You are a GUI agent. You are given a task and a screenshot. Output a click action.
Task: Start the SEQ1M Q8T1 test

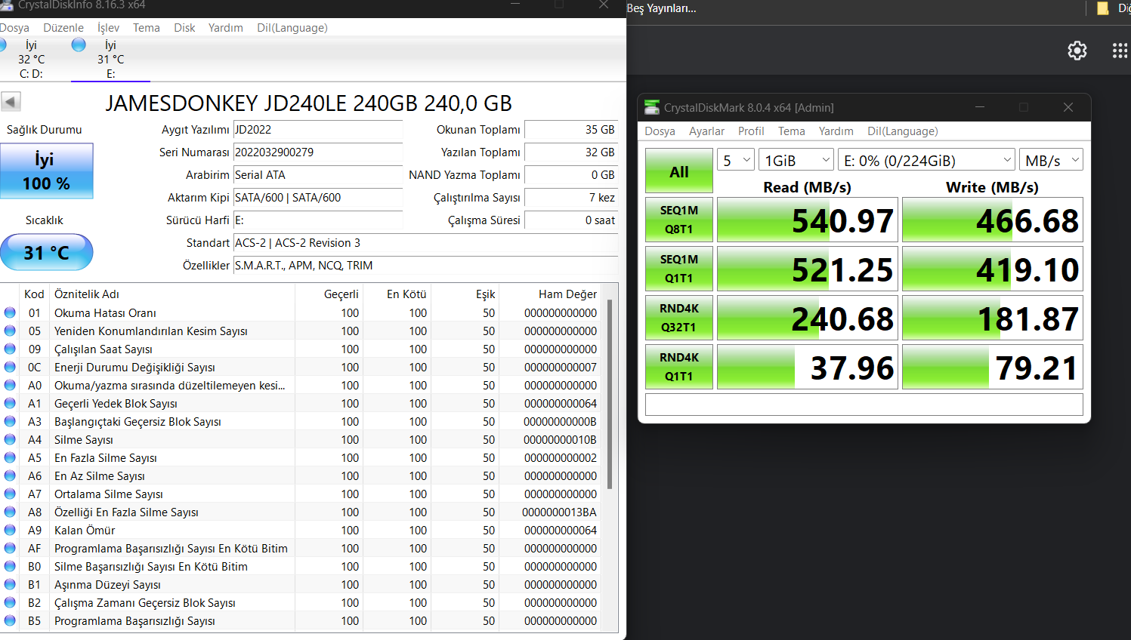click(679, 220)
